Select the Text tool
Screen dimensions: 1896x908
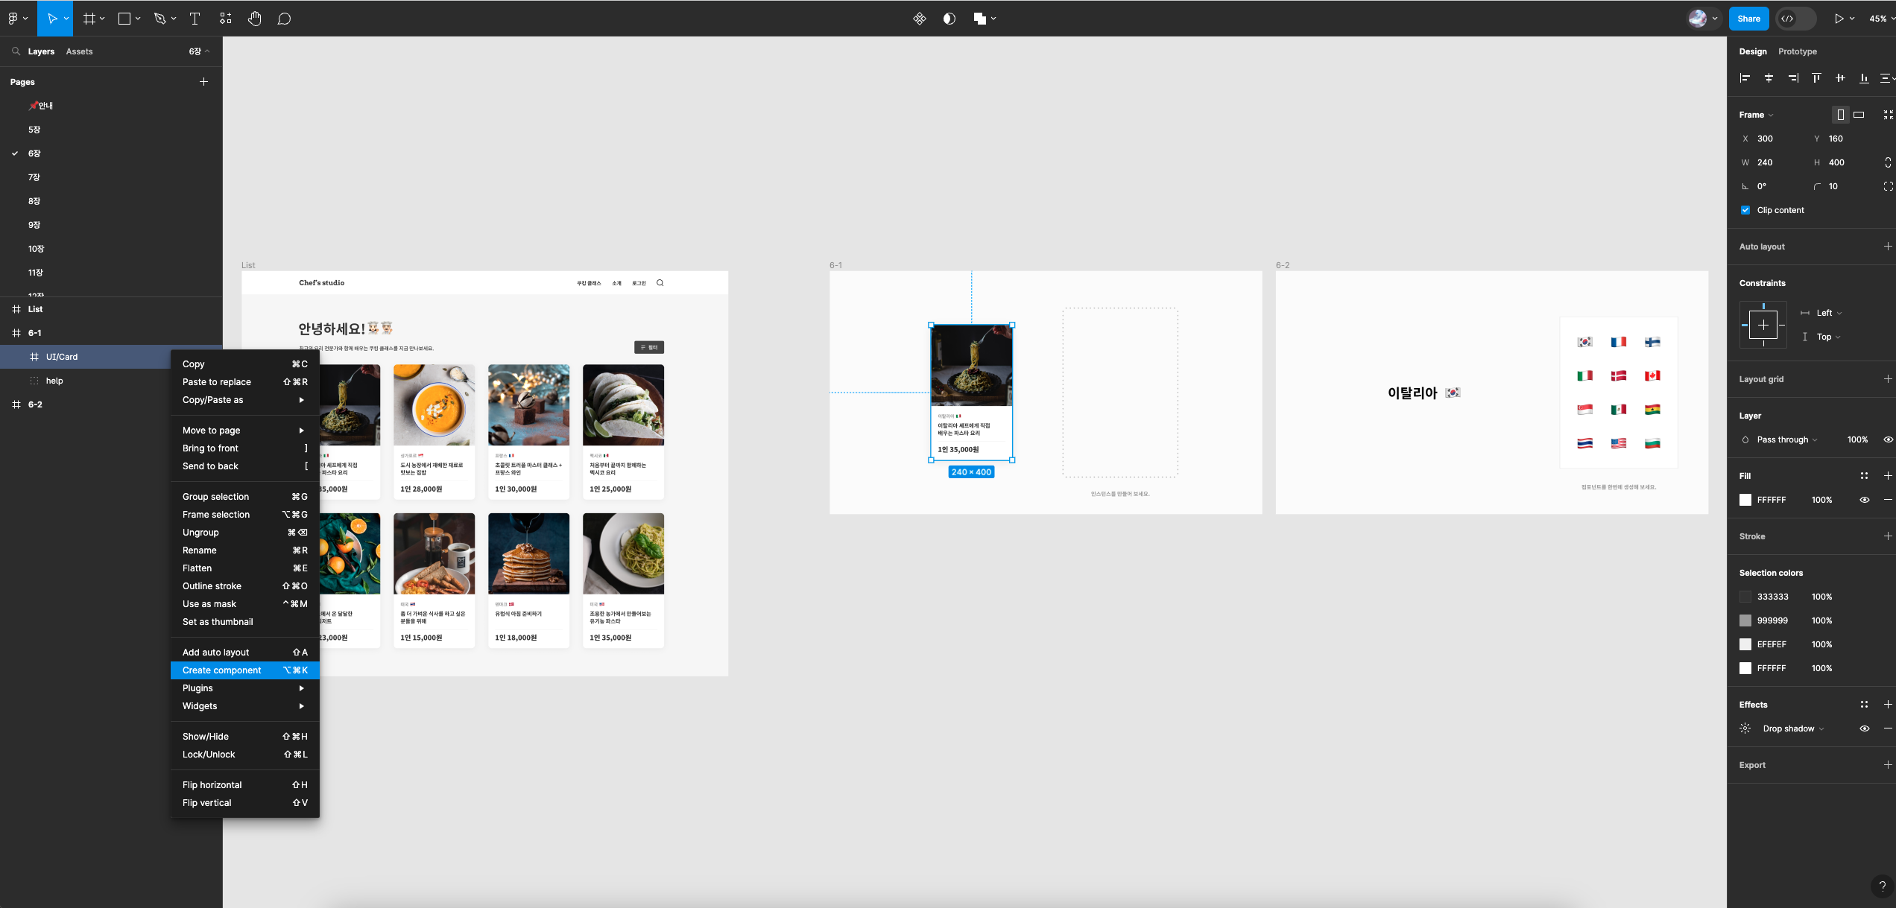195,19
